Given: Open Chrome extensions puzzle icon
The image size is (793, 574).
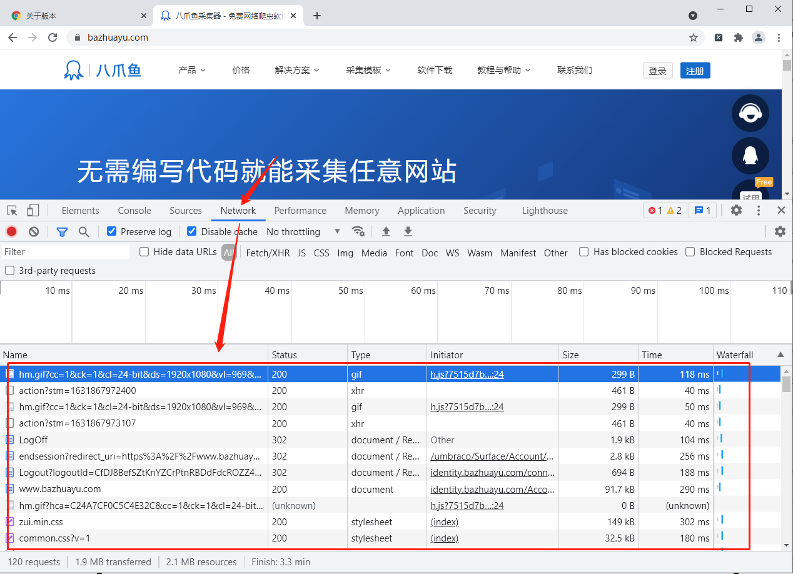Looking at the screenshot, I should tap(739, 38).
